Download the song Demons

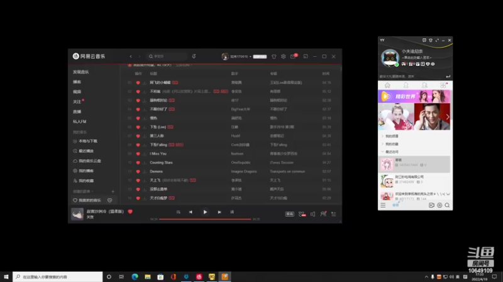pyautogui.click(x=145, y=172)
